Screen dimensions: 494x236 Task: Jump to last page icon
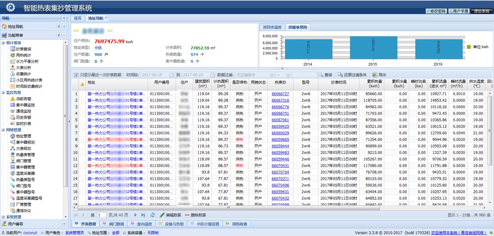tap(143, 215)
